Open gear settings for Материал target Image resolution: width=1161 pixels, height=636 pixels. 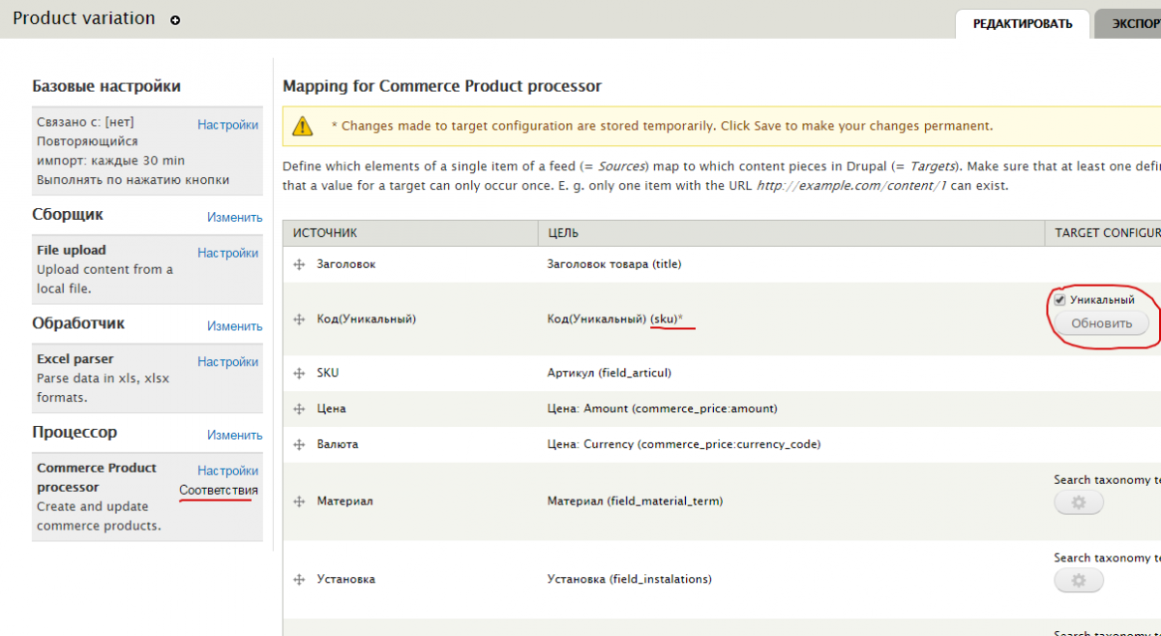(x=1078, y=502)
